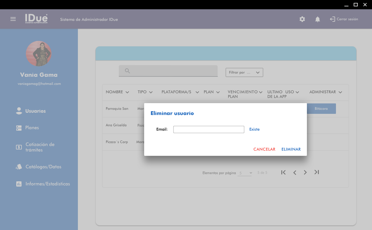Open settings gear icon in header

[x=302, y=19]
